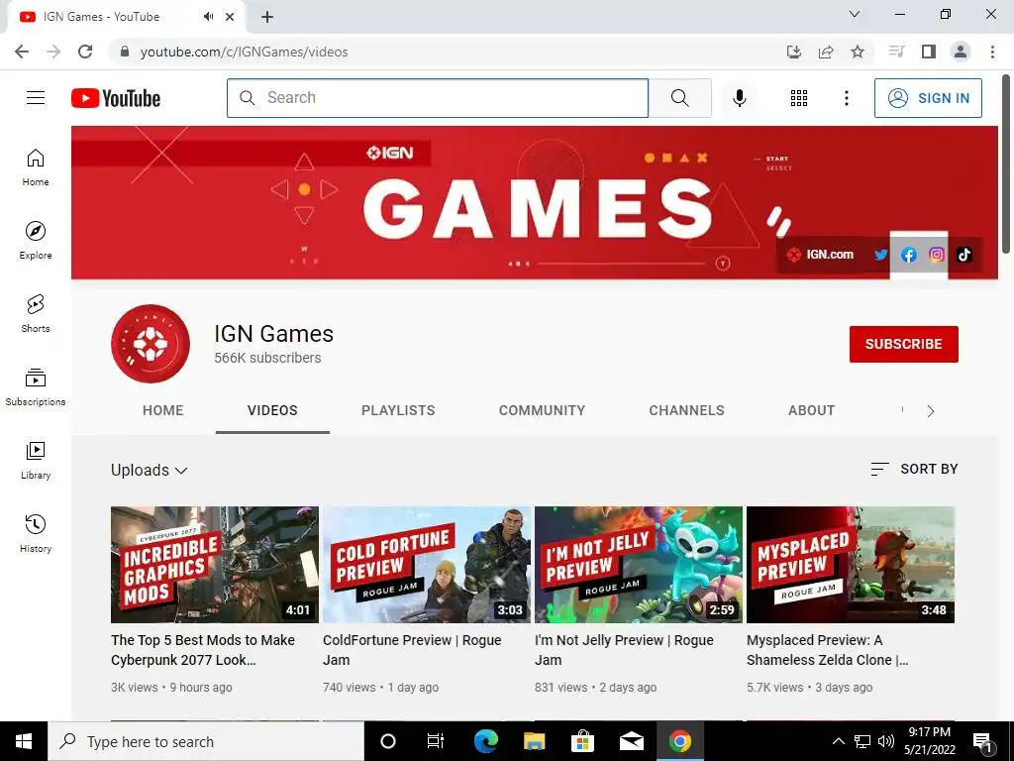The height and width of the screenshot is (761, 1014).
Task: Switch to the HOME tab
Action: point(163,410)
